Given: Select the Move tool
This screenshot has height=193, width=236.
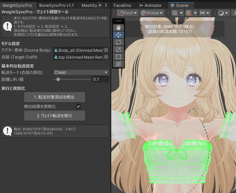Looking at the screenshot, I should tap(118, 35).
